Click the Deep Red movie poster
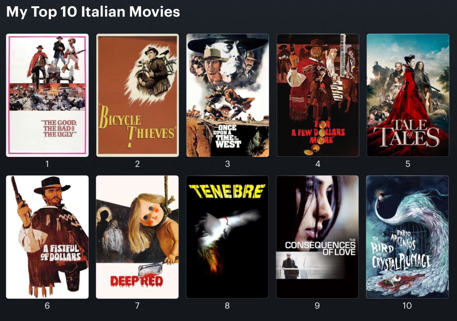 [x=137, y=237]
